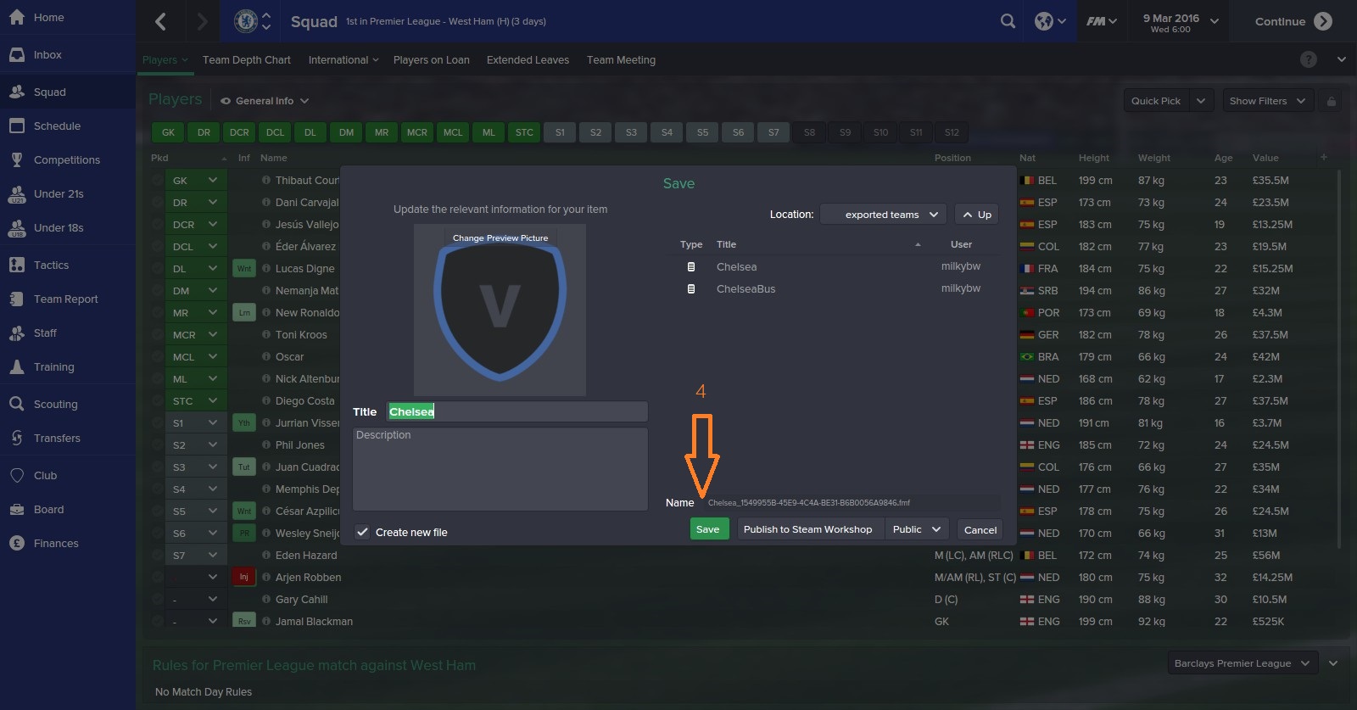Open the world globe menu icon
Image resolution: width=1357 pixels, height=710 pixels.
point(1044,21)
